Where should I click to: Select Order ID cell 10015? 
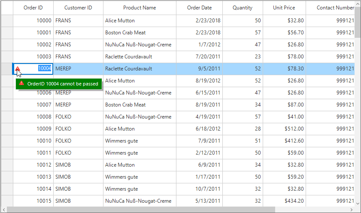click(x=33, y=201)
